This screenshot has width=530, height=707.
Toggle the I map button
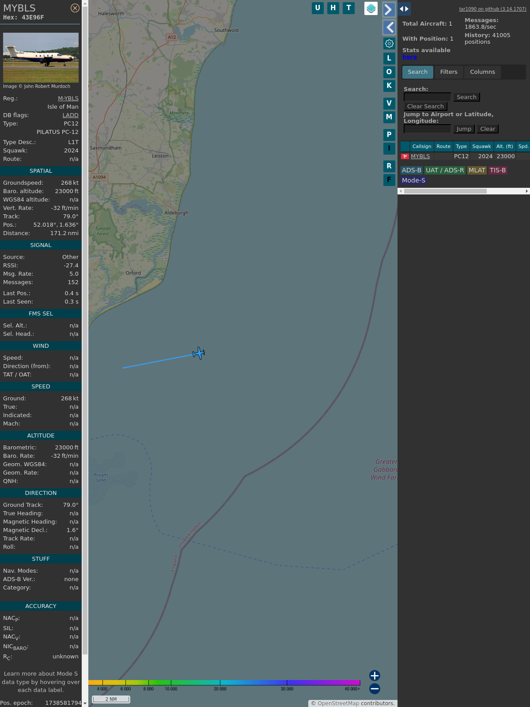389,148
